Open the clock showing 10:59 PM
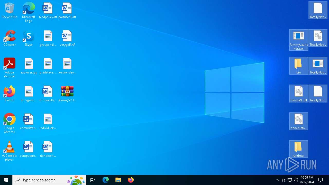Viewport: 329px width, 185px height. coord(307,180)
